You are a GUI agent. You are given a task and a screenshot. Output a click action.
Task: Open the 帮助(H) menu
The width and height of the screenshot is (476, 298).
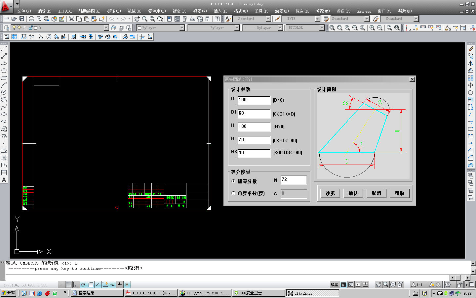pyautogui.click(x=405, y=11)
